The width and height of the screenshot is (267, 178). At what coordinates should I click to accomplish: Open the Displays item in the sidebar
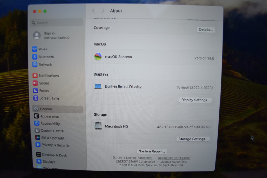coord(46,161)
